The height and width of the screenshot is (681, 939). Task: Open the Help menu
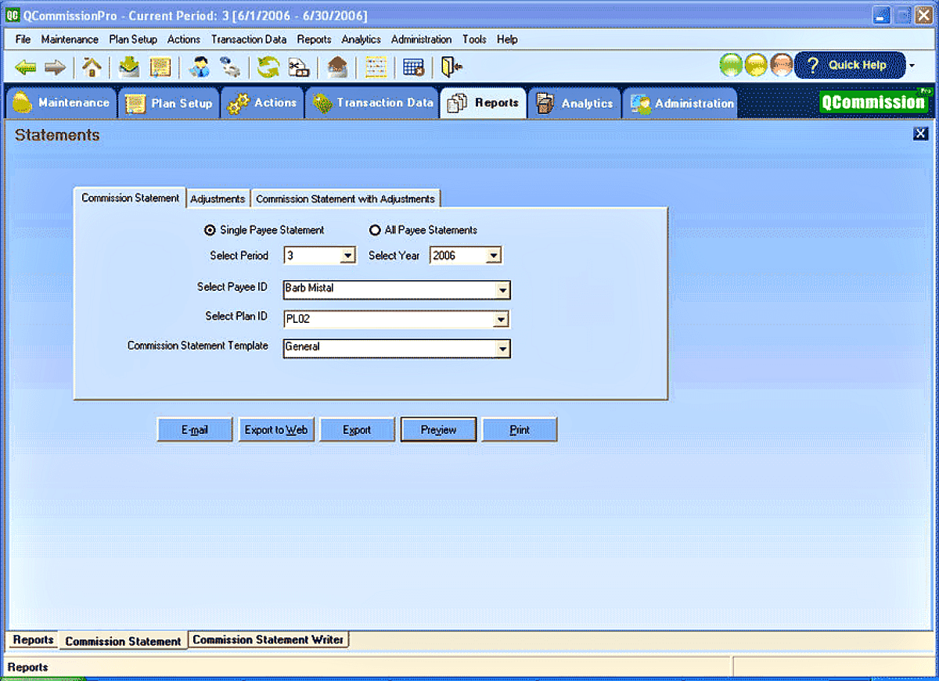point(507,39)
